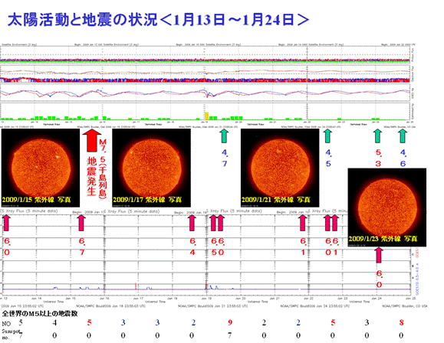Screen dimensions: 444x343
Task: Click the yellow Kp bar at Jan 19
Action: click(207, 116)
